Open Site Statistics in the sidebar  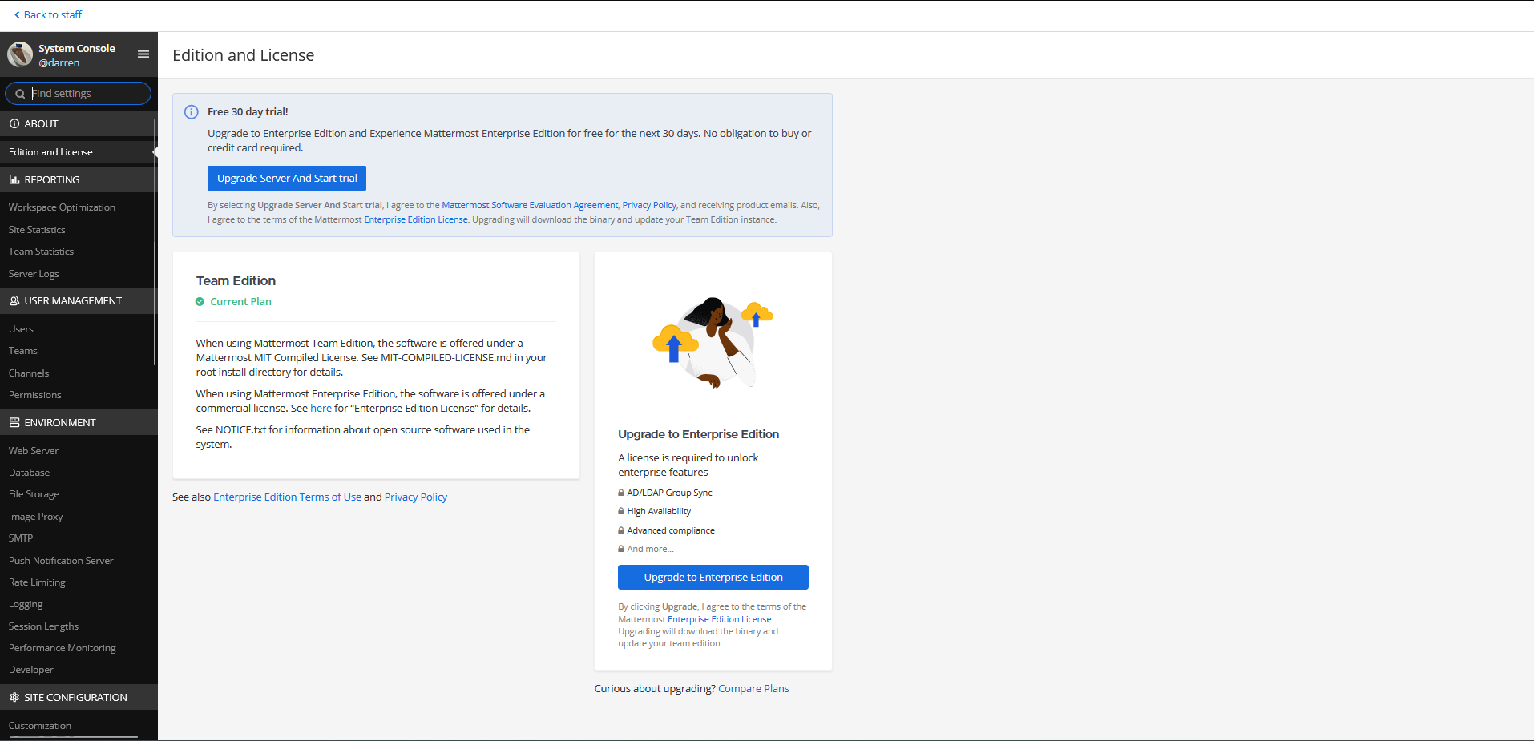pos(37,230)
